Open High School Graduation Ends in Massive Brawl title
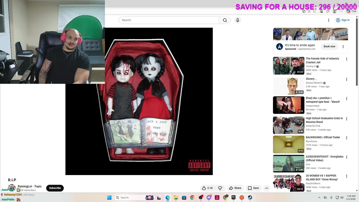Image resolution: width=359 pixels, height=202 pixels. coord(324,120)
